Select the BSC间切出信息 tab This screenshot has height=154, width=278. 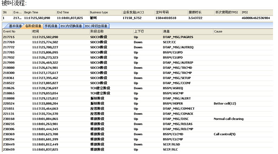tap(96, 26)
